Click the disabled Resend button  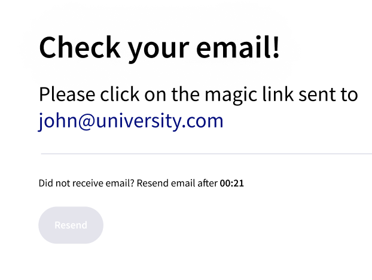(71, 225)
